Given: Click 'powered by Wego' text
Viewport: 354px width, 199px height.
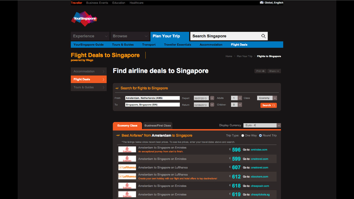Looking at the screenshot, I should point(82,60).
